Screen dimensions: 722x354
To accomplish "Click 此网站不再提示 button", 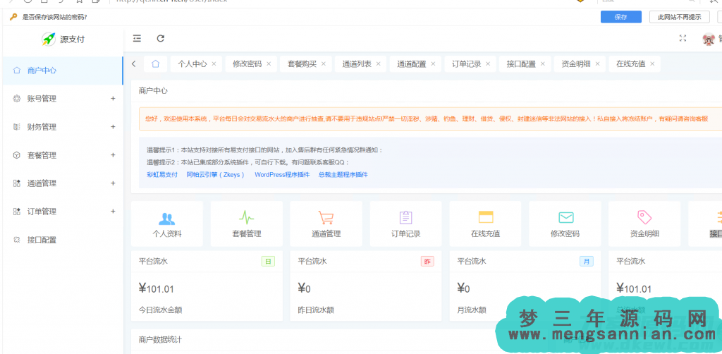I will click(680, 17).
